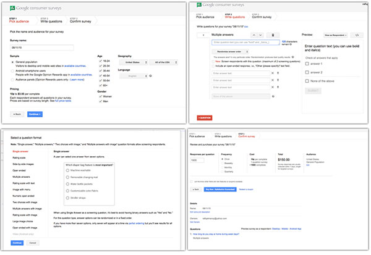The width and height of the screenshot is (371, 255).
Task: Choose Monthly frequency on Confirm survey screen
Action: [x=223, y=167]
